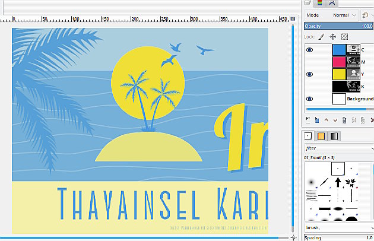Select the horizontal hatch lines brush
The height and width of the screenshot is (241, 374).
311,195
